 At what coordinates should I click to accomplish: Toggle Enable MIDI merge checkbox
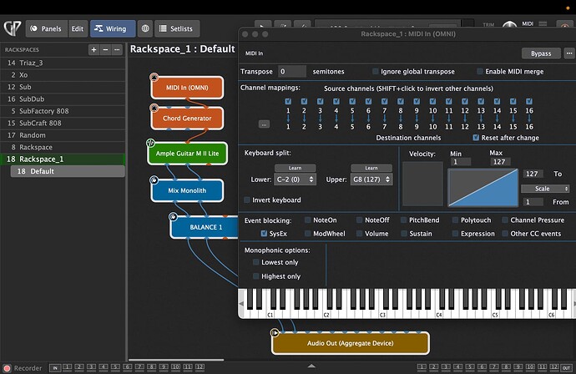click(x=480, y=71)
